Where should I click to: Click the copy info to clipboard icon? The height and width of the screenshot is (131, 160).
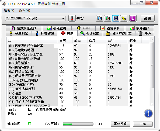(x=99, y=18)
